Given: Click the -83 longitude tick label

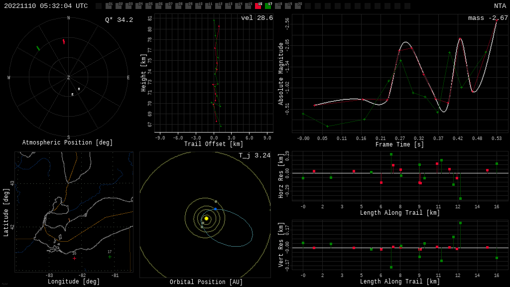Looking at the screenshot, I should pyautogui.click(x=49, y=275).
